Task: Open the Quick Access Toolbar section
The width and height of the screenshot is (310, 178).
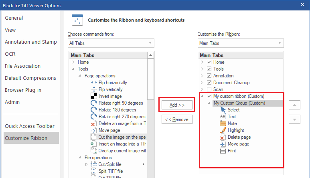Action: (30, 126)
